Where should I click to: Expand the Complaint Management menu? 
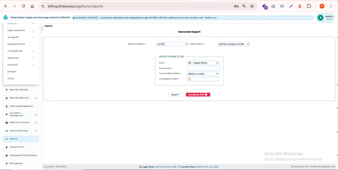(x=21, y=114)
